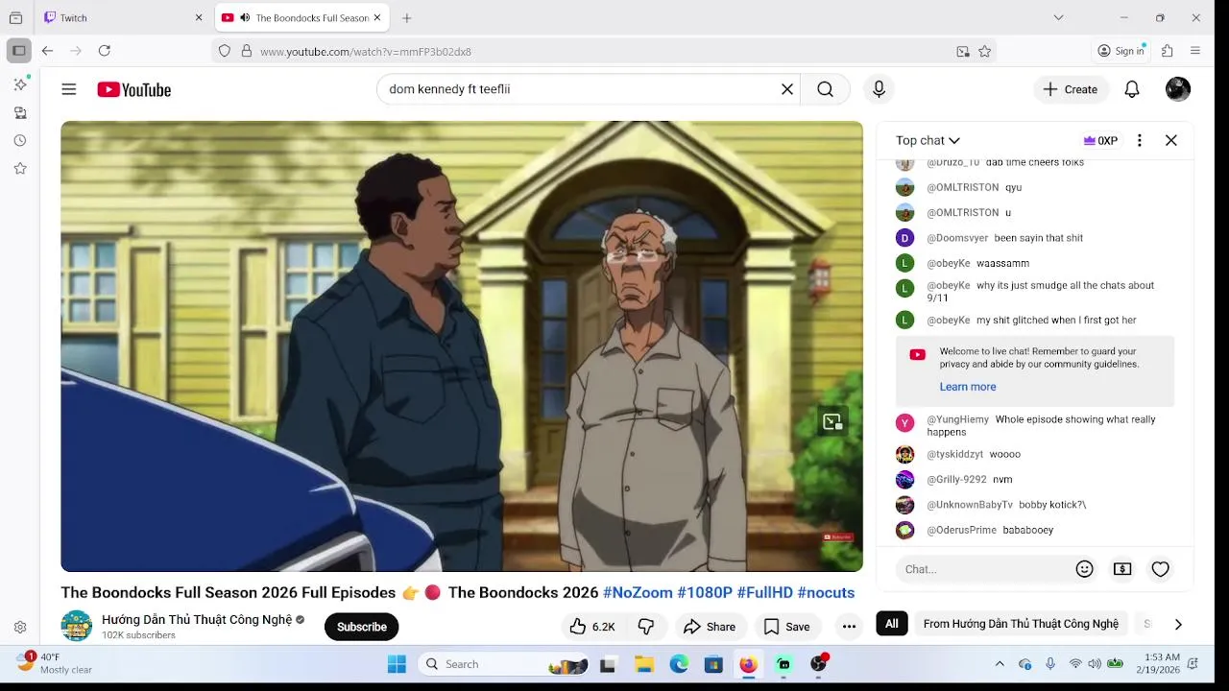Send a heart reaction in chat
The image size is (1229, 691).
[x=1161, y=569]
